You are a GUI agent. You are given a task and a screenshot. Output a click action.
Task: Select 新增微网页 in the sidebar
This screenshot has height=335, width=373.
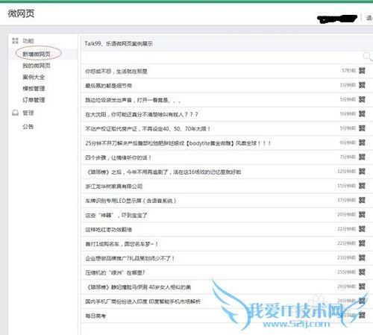pos(37,54)
